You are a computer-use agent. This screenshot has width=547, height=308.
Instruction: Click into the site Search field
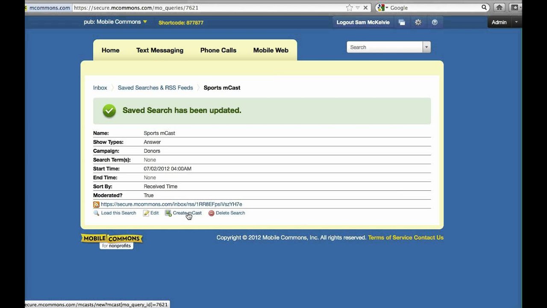385,47
